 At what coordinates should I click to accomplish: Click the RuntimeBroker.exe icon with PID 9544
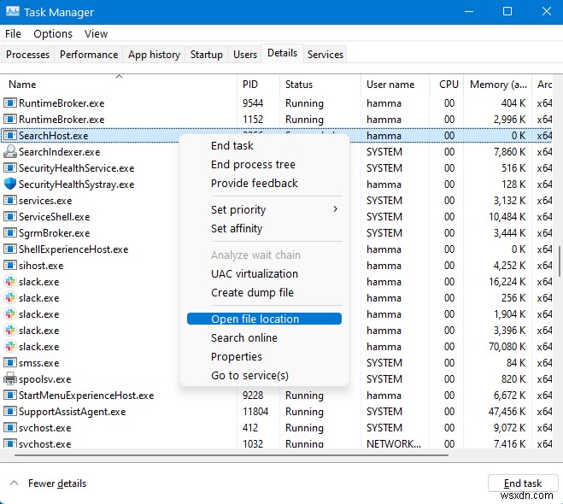pos(10,103)
